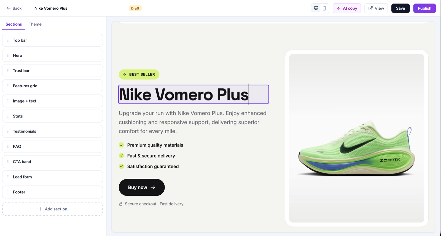The height and width of the screenshot is (236, 441).
Task: Open the Sections tab
Action: pos(14,24)
